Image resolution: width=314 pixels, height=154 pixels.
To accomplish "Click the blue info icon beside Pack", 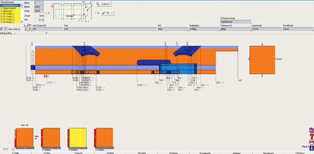I will (311, 148).
